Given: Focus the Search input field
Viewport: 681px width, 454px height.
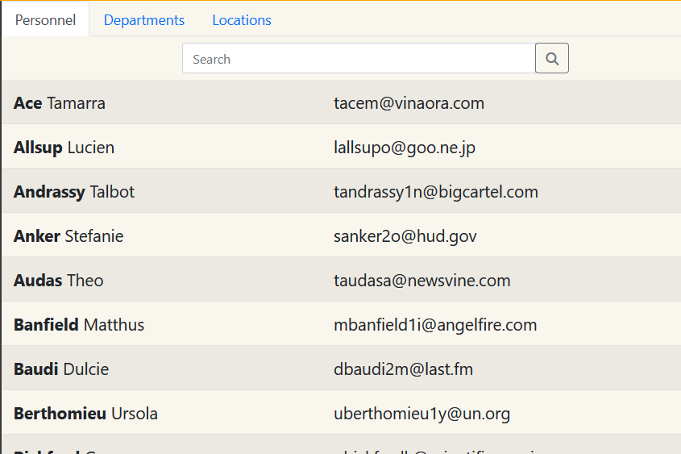Looking at the screenshot, I should pos(359,59).
